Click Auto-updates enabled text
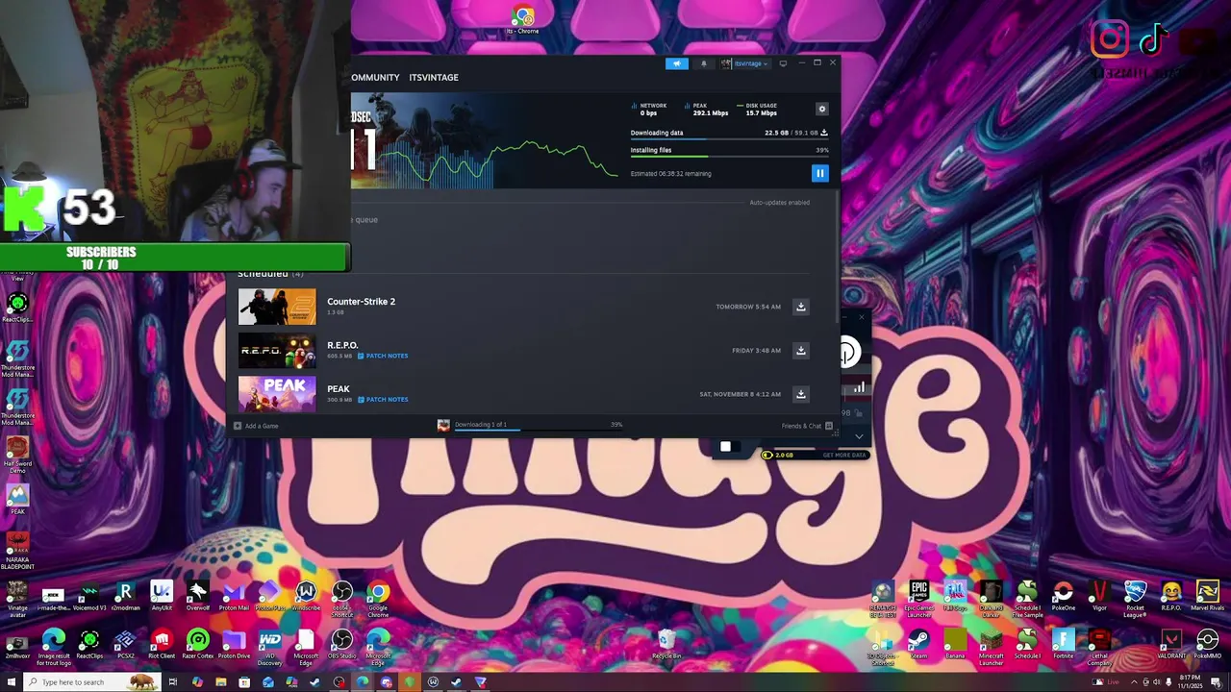This screenshot has width=1231, height=692. tap(779, 203)
